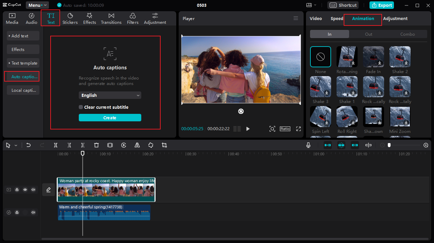Click the Reverse play icon in the timeline toolbar
This screenshot has width=434, height=243.
pos(124,145)
